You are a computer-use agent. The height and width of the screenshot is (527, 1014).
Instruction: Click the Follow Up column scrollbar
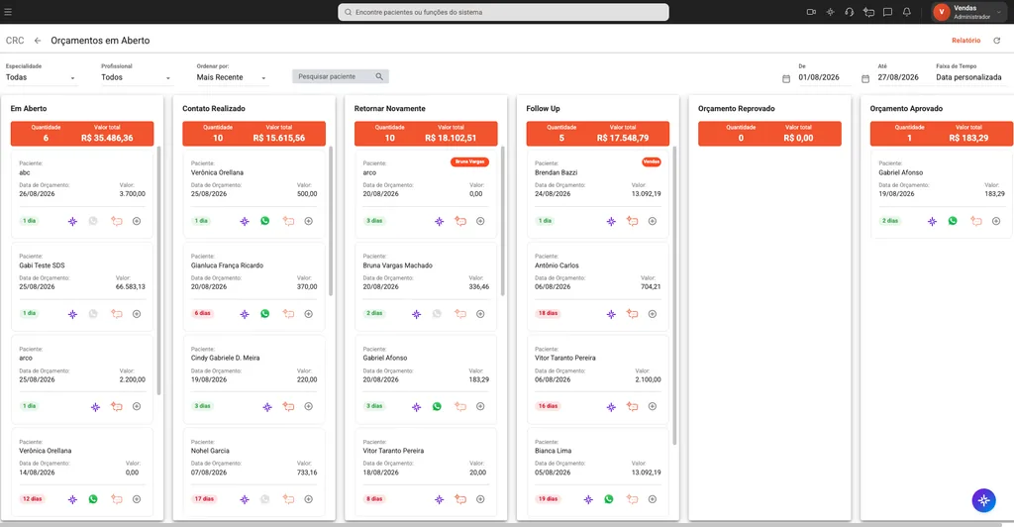(674, 295)
